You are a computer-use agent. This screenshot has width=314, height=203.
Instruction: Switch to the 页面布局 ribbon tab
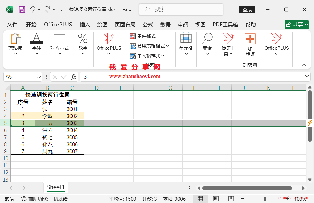[x=125, y=25]
